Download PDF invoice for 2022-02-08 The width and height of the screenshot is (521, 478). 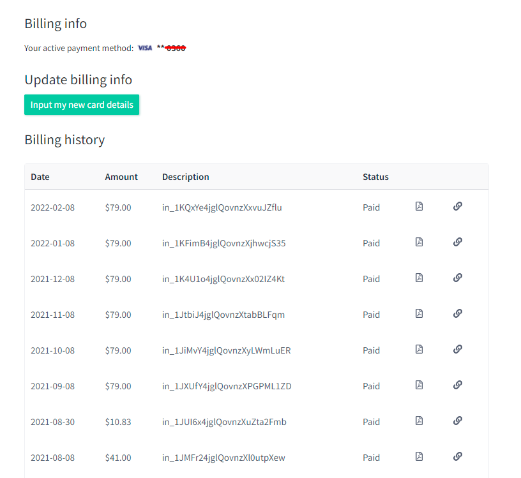pos(419,206)
